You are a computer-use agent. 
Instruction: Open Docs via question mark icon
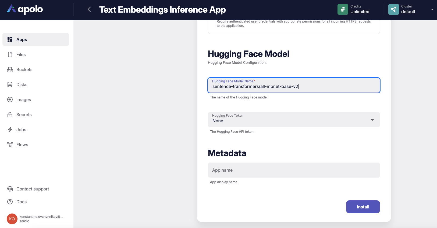coord(10,202)
